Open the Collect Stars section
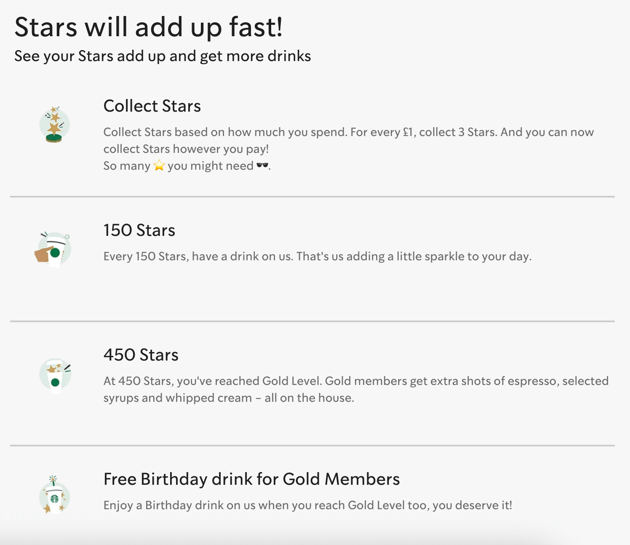Viewport: 630px width, 545px height. [152, 106]
